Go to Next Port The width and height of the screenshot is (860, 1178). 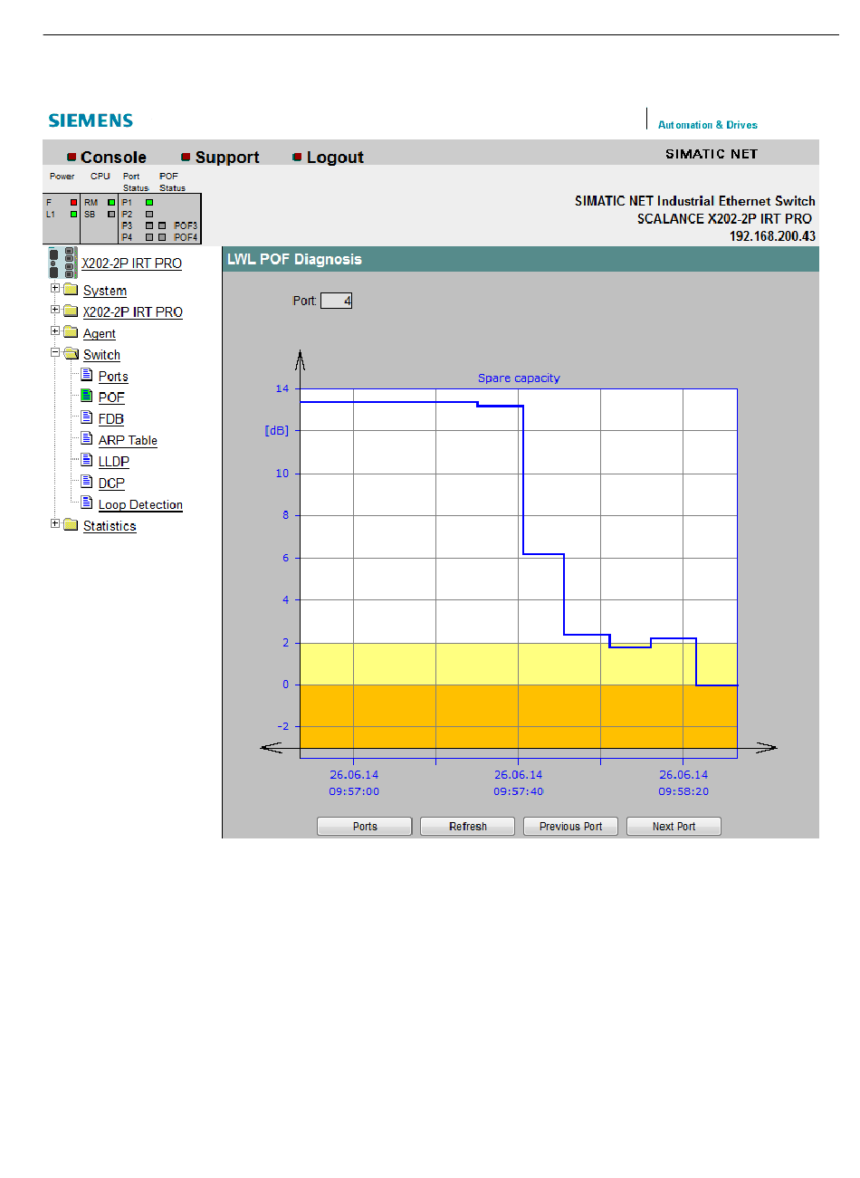tap(674, 827)
